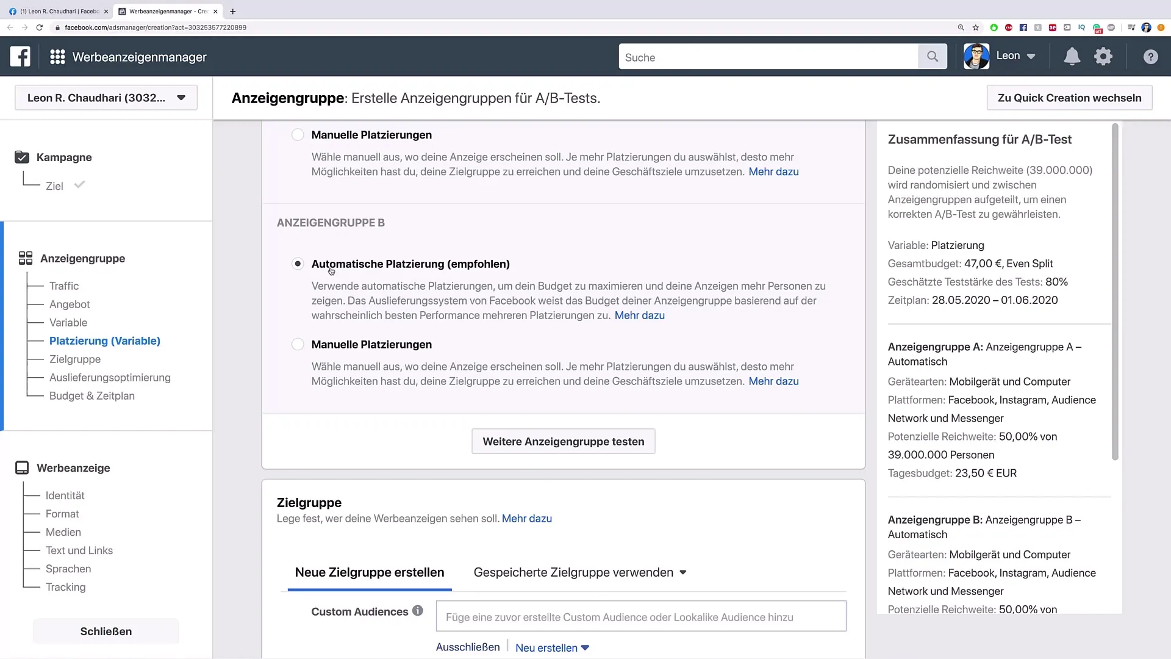Open the notifications bell
Image resolution: width=1171 pixels, height=659 pixels.
click(1072, 57)
